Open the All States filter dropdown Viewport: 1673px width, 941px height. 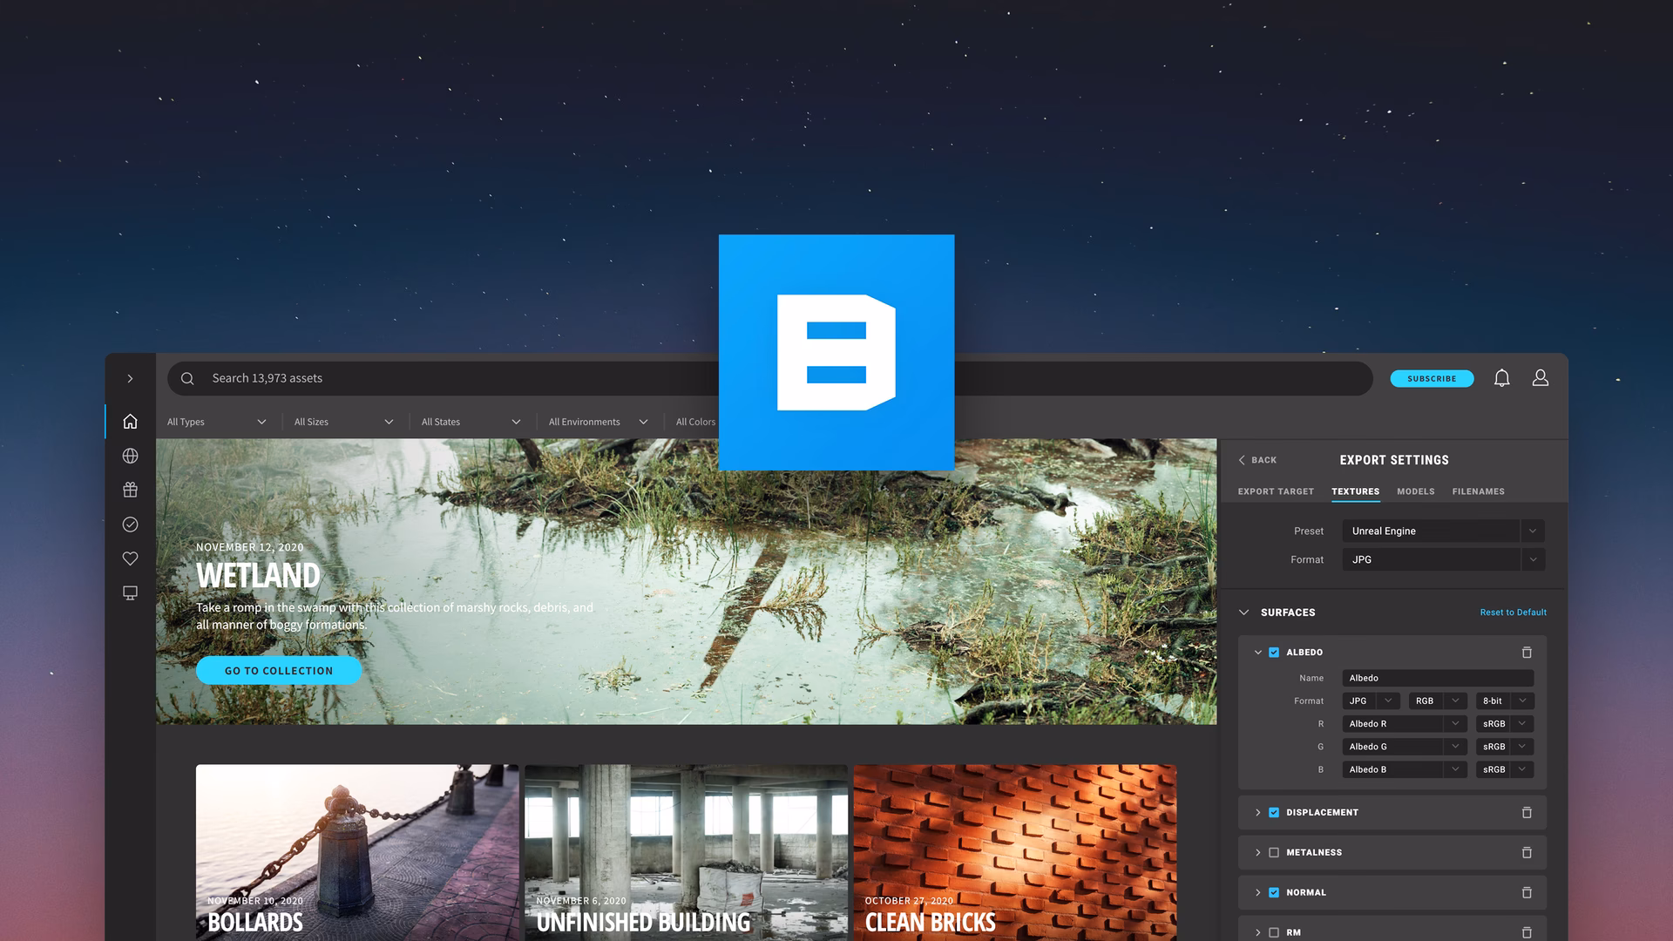(471, 422)
